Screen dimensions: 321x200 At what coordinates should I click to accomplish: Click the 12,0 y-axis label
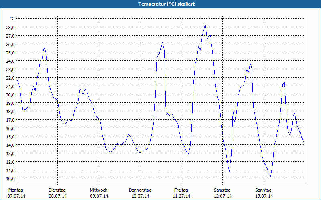click(x=10, y=162)
